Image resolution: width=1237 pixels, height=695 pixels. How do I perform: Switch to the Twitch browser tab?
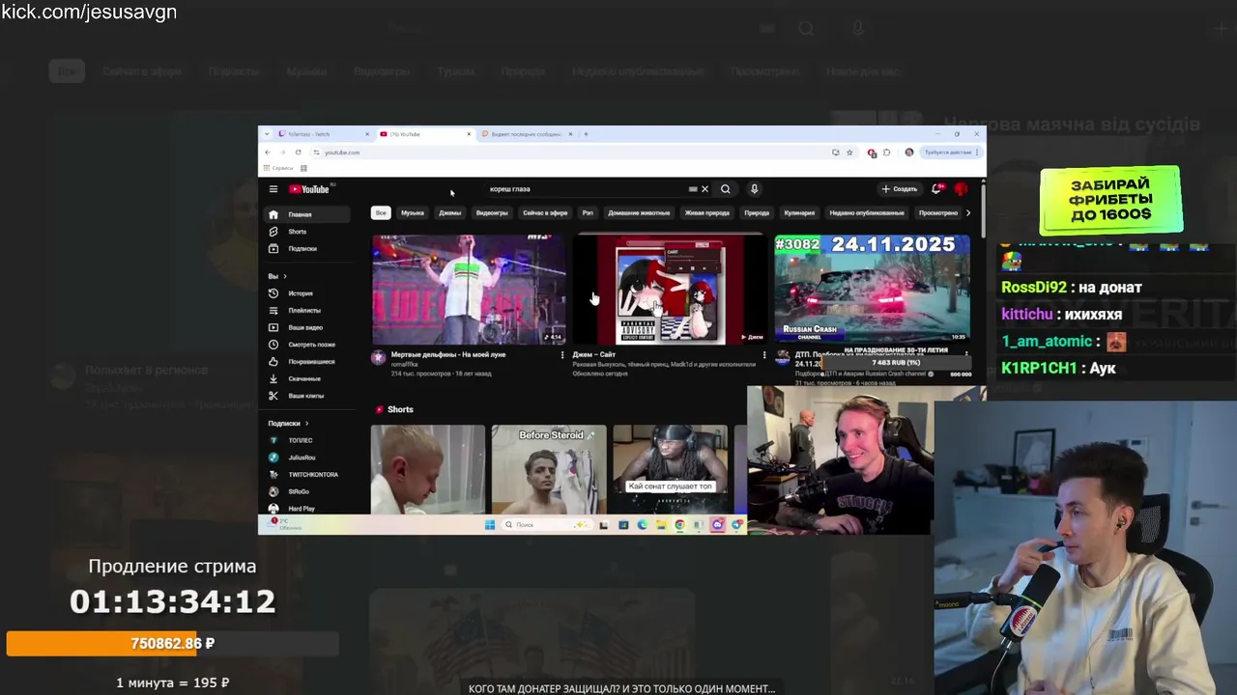[x=324, y=134]
